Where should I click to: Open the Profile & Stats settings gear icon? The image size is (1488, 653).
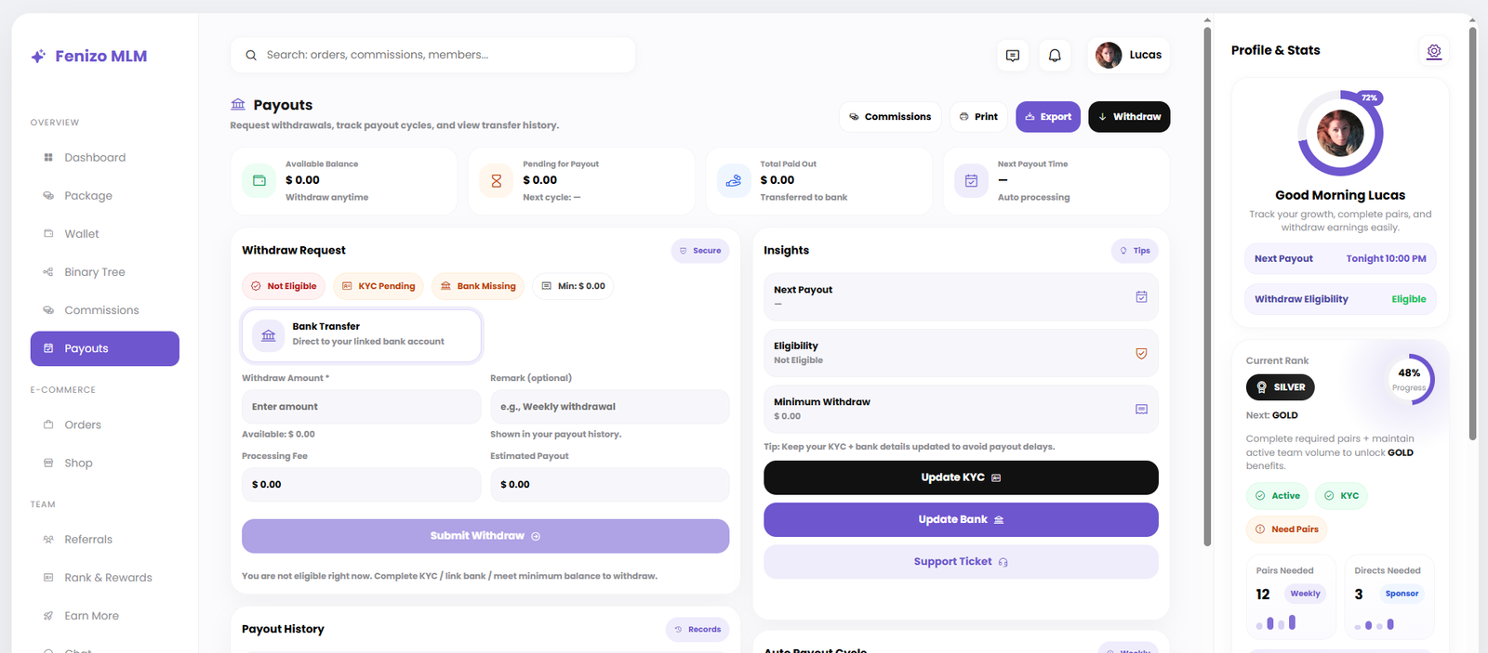1434,51
